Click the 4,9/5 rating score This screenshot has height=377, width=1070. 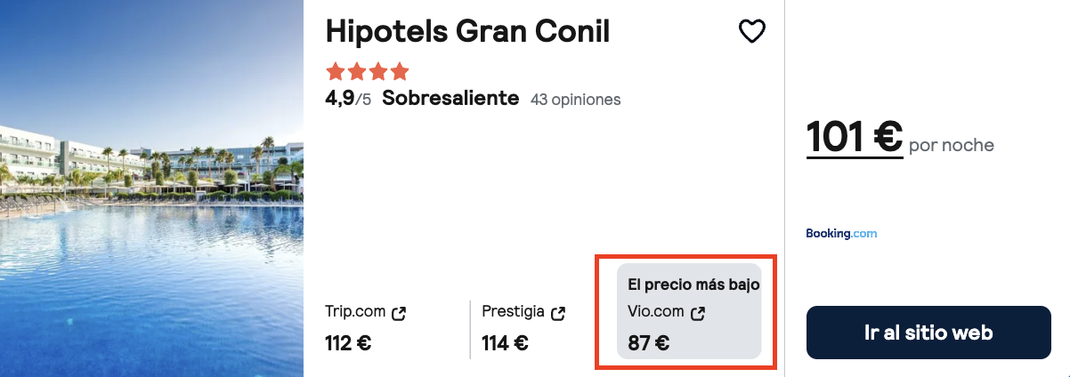point(348,99)
